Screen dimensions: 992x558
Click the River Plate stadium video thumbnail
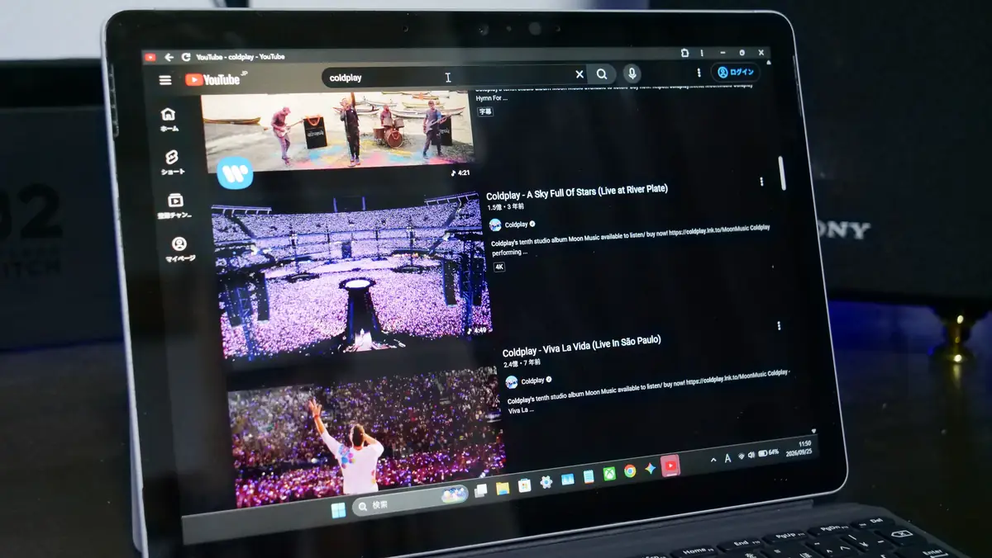coord(351,277)
